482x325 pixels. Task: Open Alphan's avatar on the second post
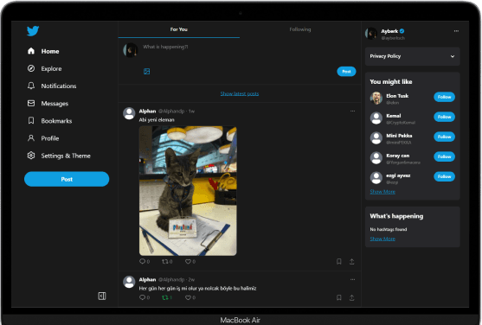click(129, 282)
